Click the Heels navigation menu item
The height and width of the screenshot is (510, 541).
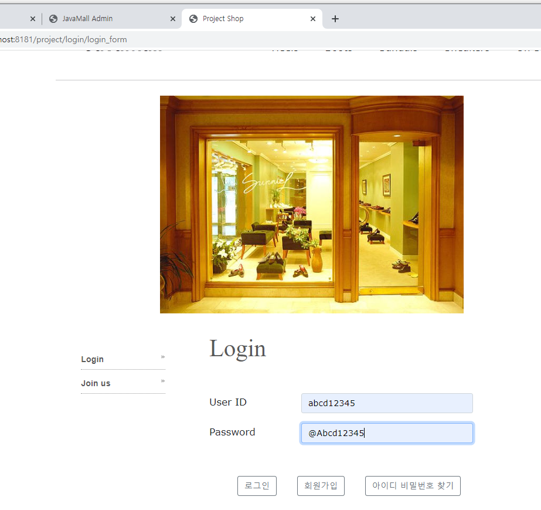click(x=285, y=48)
